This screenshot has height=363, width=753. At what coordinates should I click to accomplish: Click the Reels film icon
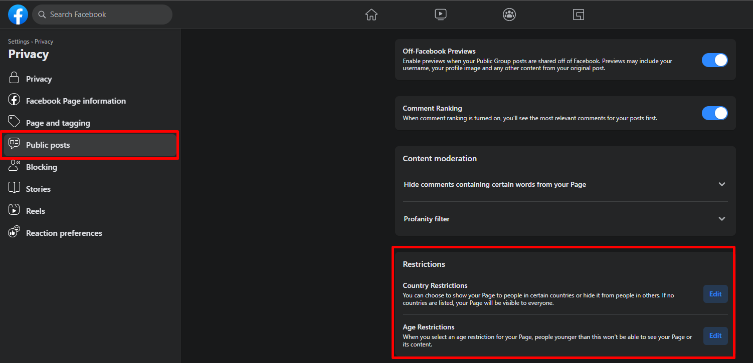pos(14,210)
